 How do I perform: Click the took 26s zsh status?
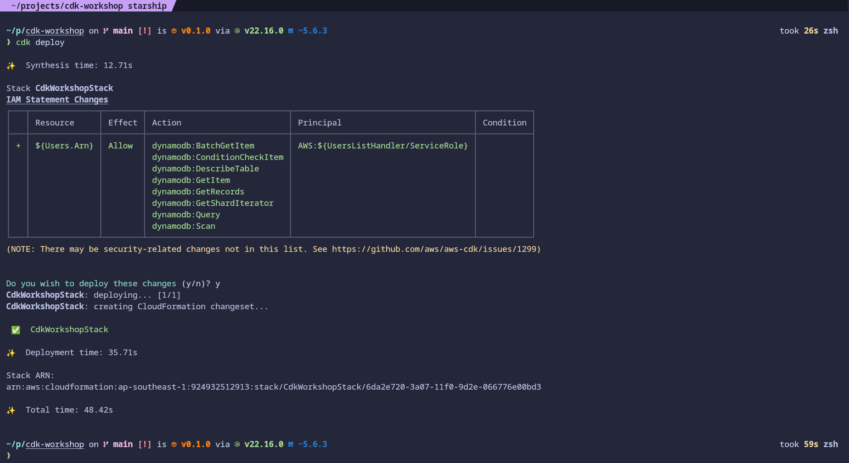809,31
